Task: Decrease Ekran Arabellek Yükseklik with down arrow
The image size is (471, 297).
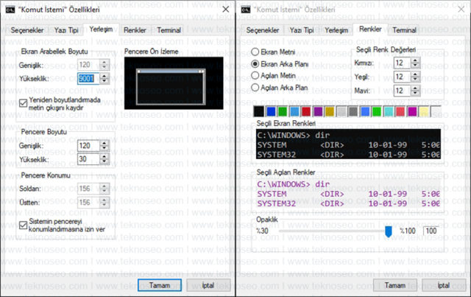Action: pyautogui.click(x=105, y=81)
